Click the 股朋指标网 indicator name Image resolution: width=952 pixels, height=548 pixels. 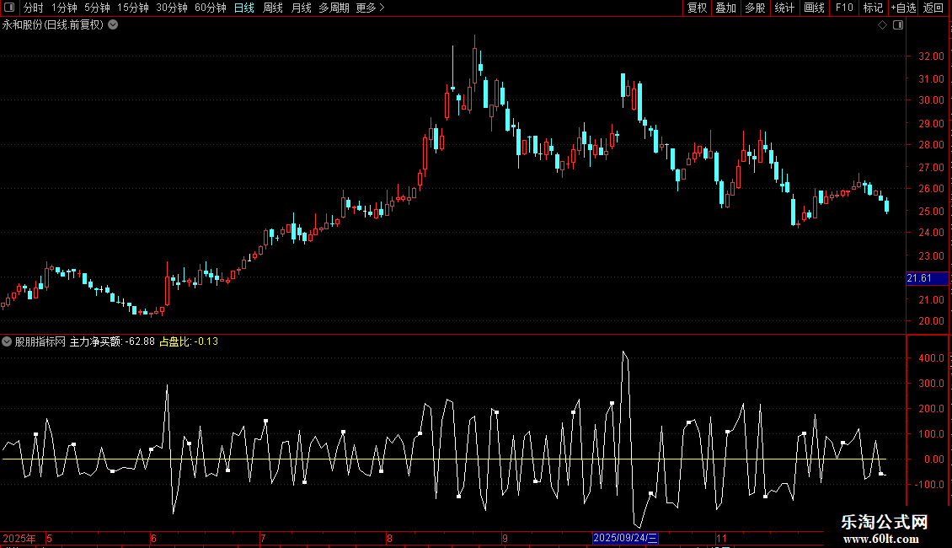click(x=40, y=342)
